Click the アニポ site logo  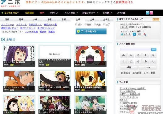tap(10, 3)
